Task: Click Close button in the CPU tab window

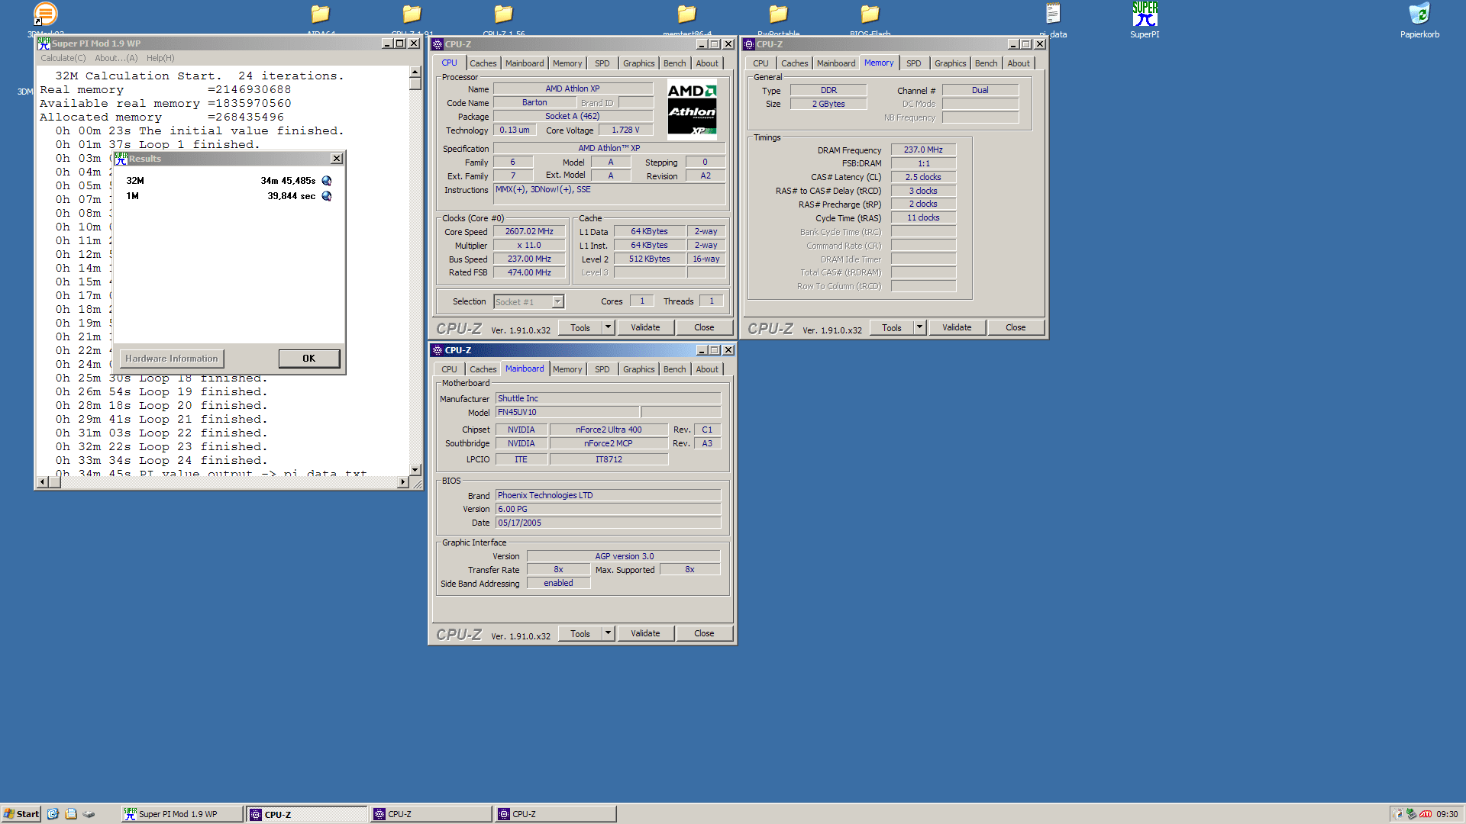Action: [704, 327]
